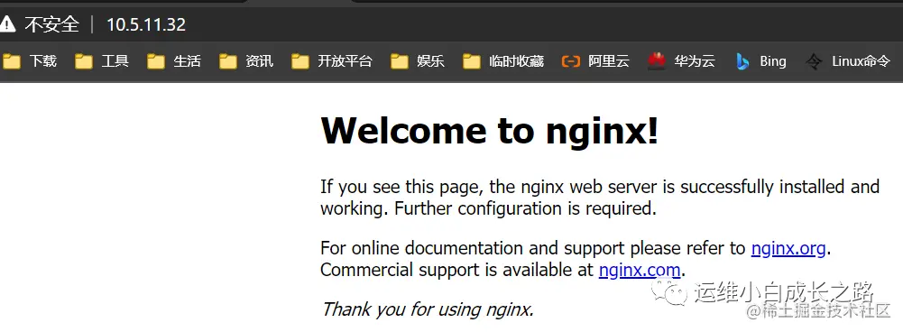This screenshot has height=332, width=903.
Task: Open the 娱乐 bookmarks folder
Action: [x=418, y=60]
